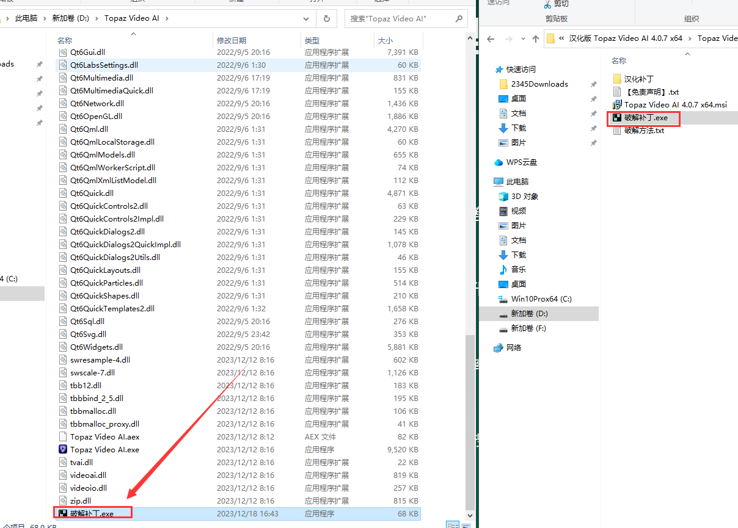Select the 【免责声明】.txt file
Screen dimensions: 738x528
(651, 92)
